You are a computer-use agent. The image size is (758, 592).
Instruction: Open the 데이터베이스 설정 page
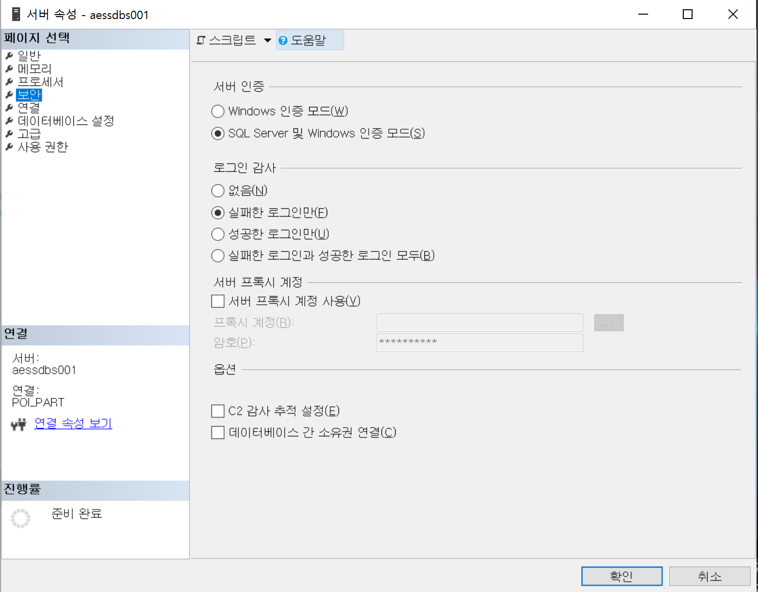click(66, 121)
